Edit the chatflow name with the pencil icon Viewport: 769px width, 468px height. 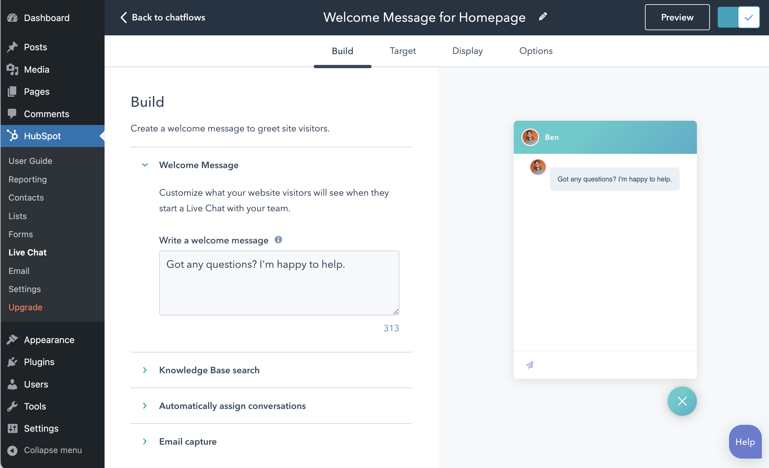click(543, 16)
